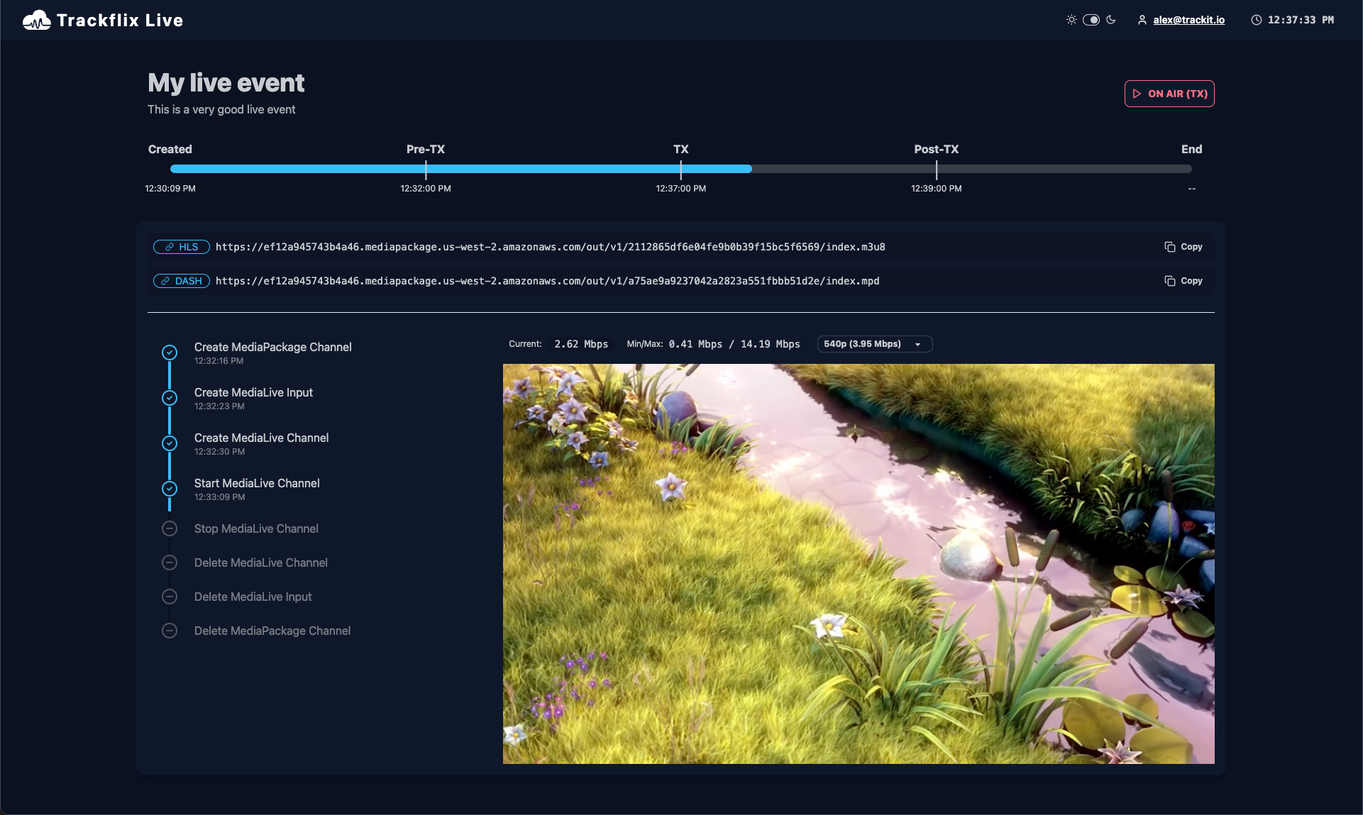Select the Create MediaPackage Channel step label
The width and height of the screenshot is (1363, 815).
(x=273, y=347)
